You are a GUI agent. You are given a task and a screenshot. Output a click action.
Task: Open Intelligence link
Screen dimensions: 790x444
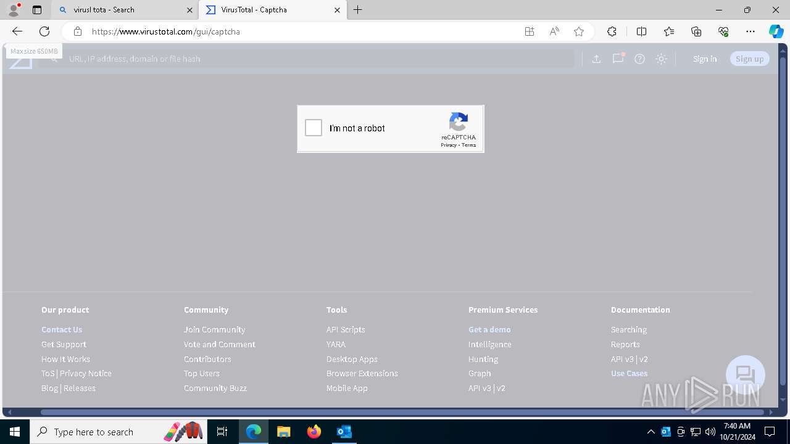pyautogui.click(x=489, y=344)
